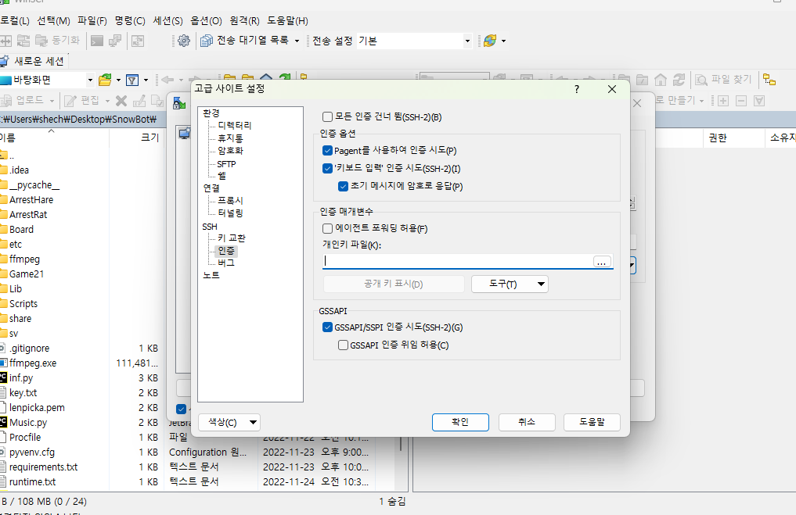Viewport: 796px width, 515px height.
Task: Select SFTP in the settings tree
Action: 226,164
